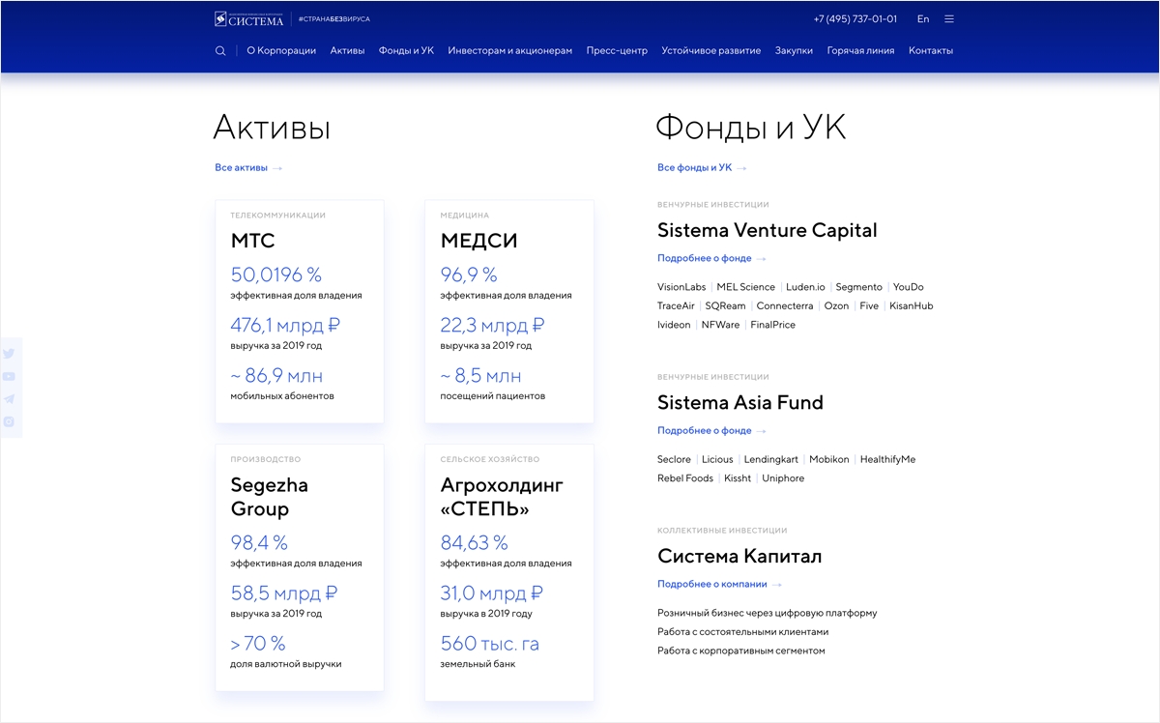1160x723 pixels.
Task: Select KisanHub in the portfolio list
Action: (x=912, y=306)
